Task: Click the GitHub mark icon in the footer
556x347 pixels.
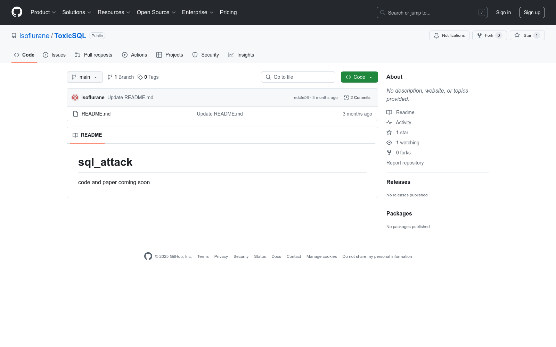Action: [x=148, y=256]
